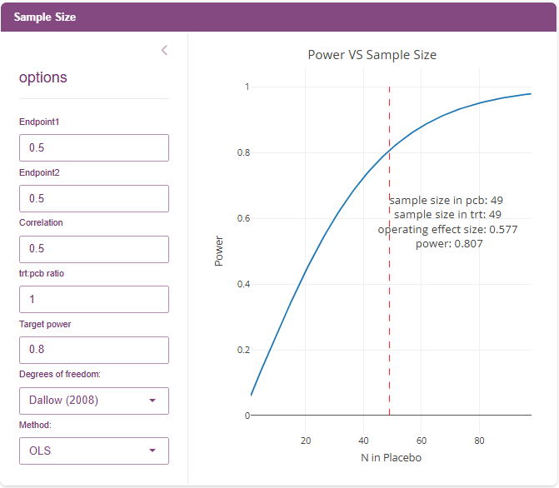Image resolution: width=559 pixels, height=488 pixels.
Task: Click the 'operating effect size: 0.577' text
Action: [x=447, y=230]
